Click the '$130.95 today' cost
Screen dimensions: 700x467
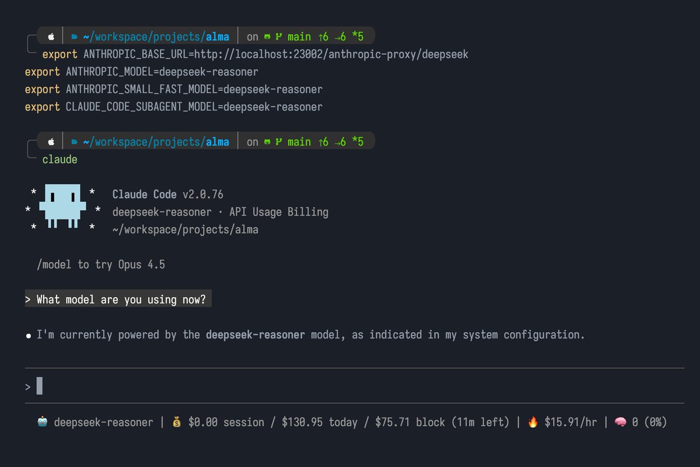pyautogui.click(x=320, y=422)
